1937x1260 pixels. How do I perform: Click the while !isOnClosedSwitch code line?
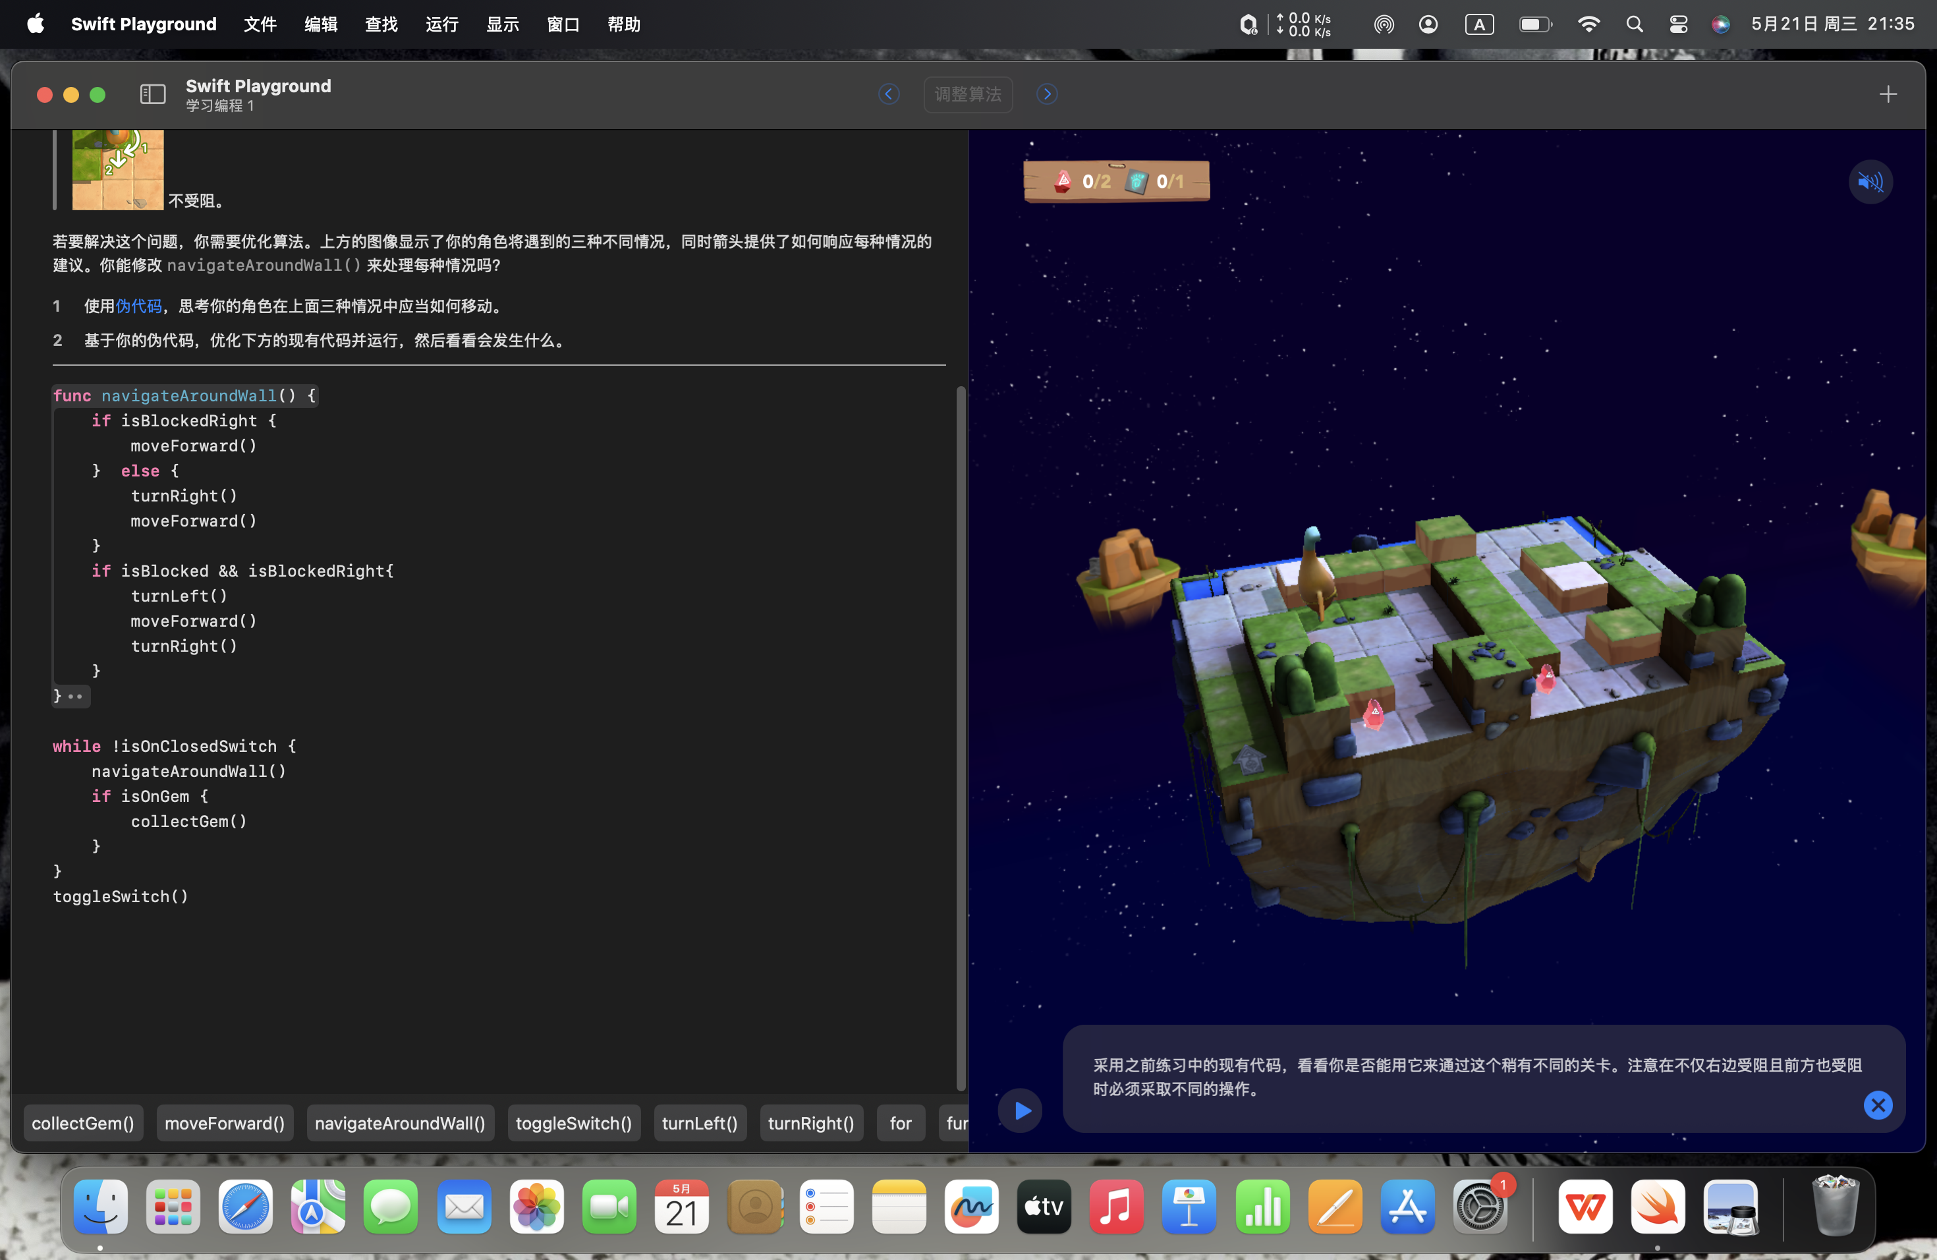[x=175, y=747]
